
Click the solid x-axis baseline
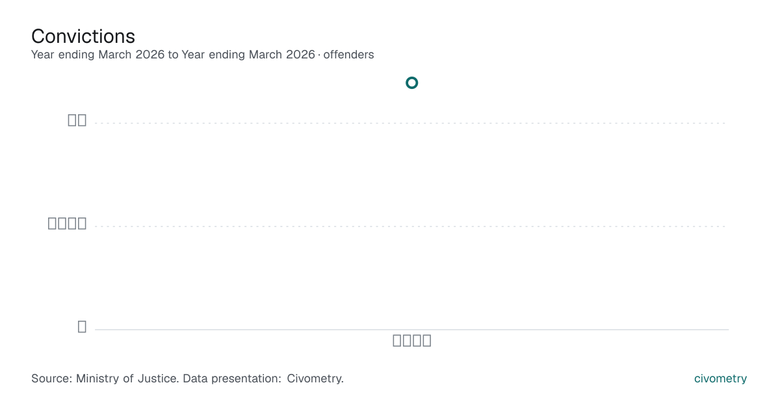[x=411, y=329]
